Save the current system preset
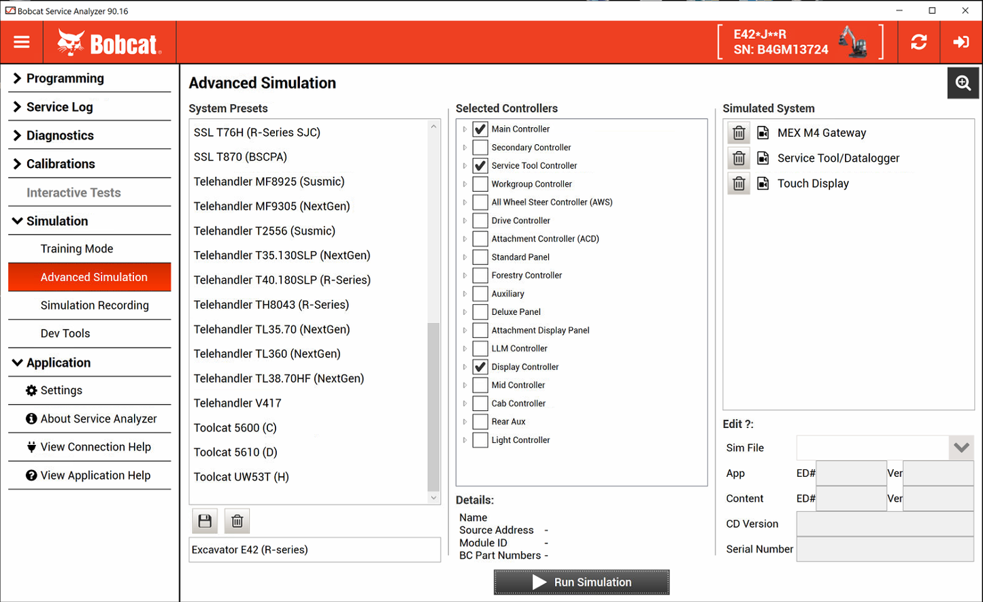983x602 pixels. click(204, 520)
